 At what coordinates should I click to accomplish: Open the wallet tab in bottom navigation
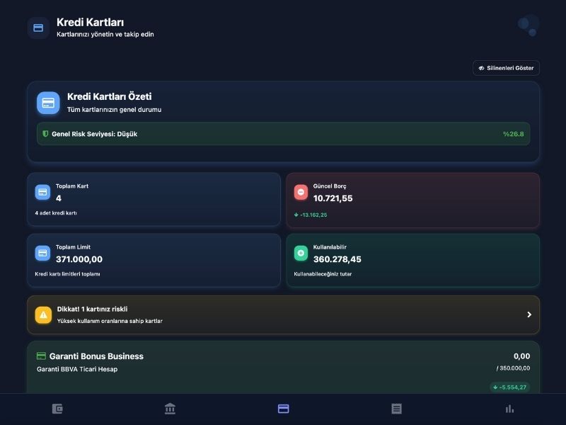pos(57,409)
